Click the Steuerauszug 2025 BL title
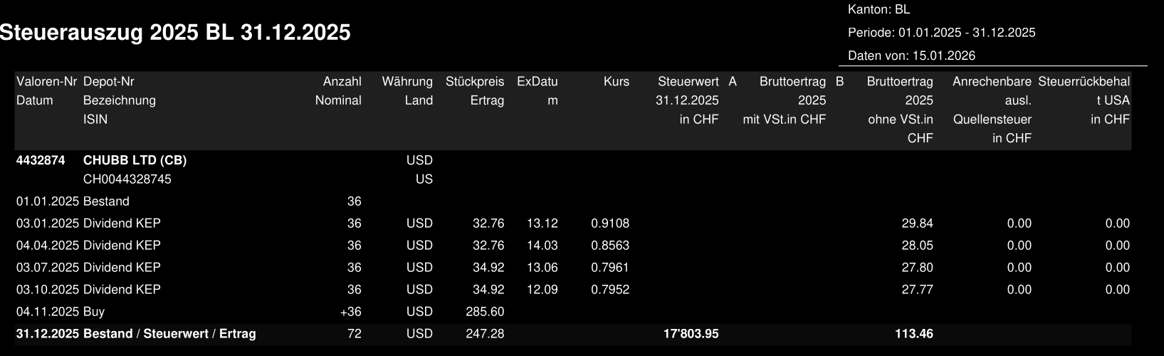Screen dimensions: 1164x356 coord(175,33)
